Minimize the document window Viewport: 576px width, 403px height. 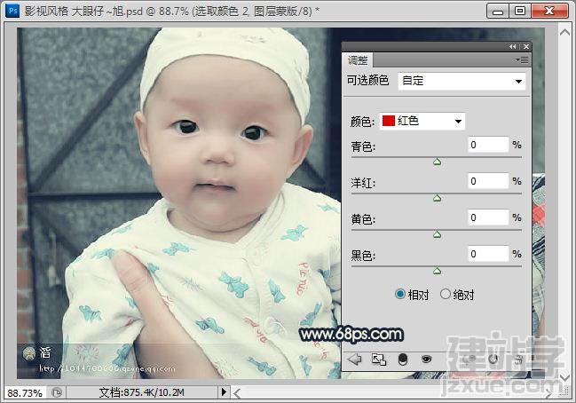[498, 11]
